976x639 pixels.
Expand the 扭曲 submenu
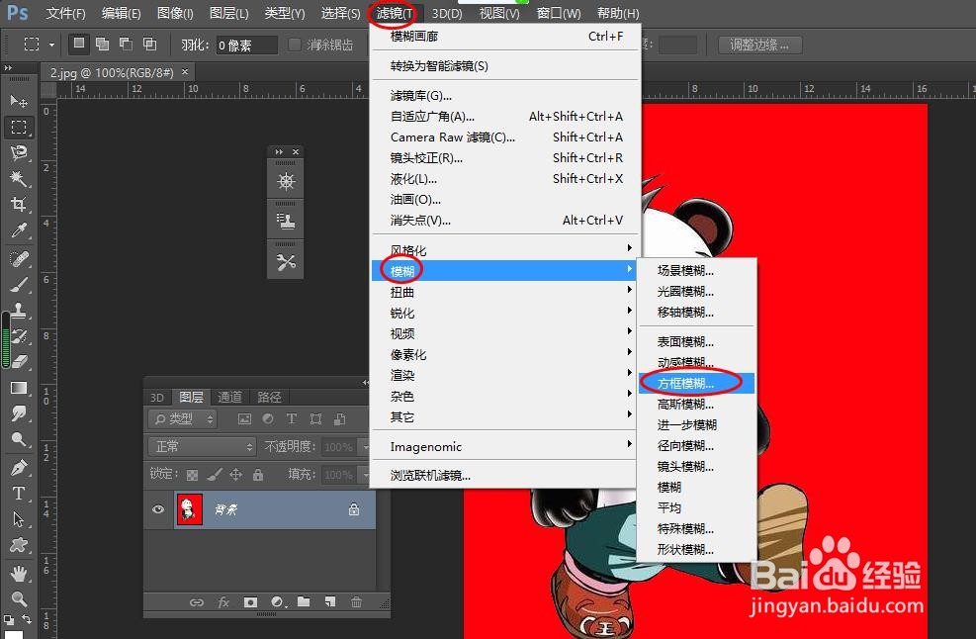point(505,292)
